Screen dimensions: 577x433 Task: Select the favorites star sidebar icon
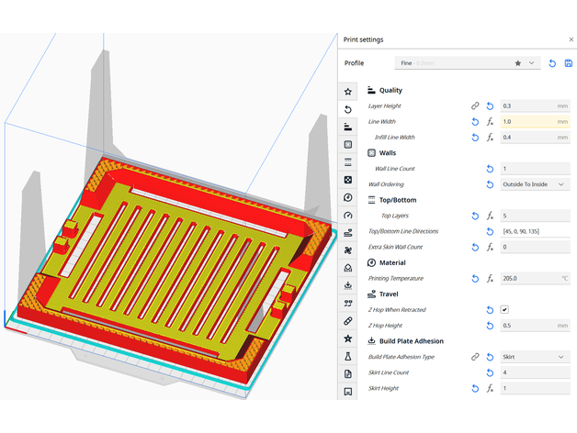click(x=348, y=92)
